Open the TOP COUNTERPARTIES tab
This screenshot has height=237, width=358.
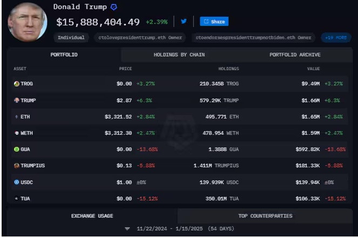coord(265,216)
